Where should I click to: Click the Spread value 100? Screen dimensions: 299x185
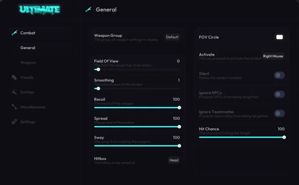point(176,118)
